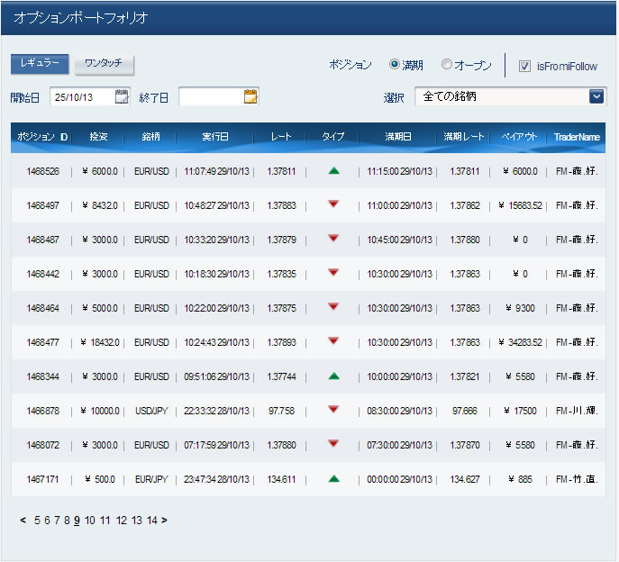The image size is (619, 562).
Task: Go to page 6
Action: [47, 521]
